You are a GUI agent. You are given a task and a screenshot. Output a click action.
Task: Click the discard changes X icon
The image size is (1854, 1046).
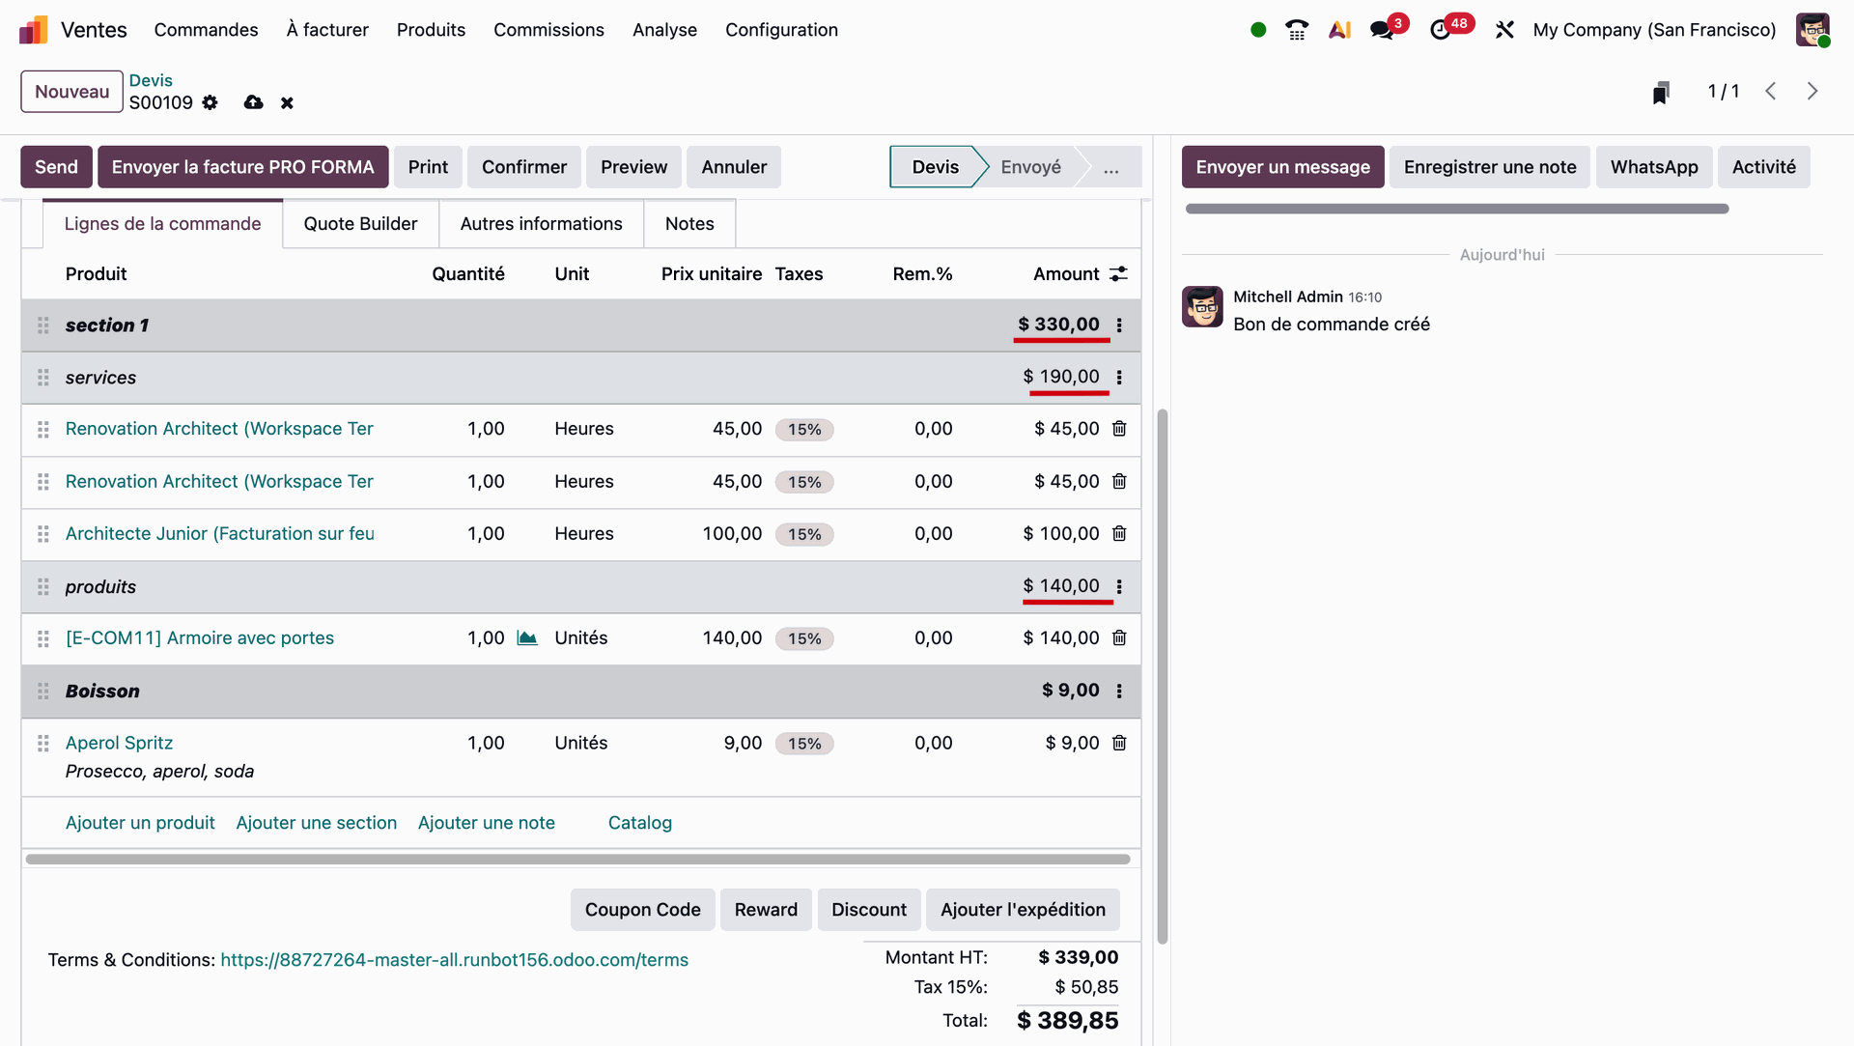coord(287,102)
